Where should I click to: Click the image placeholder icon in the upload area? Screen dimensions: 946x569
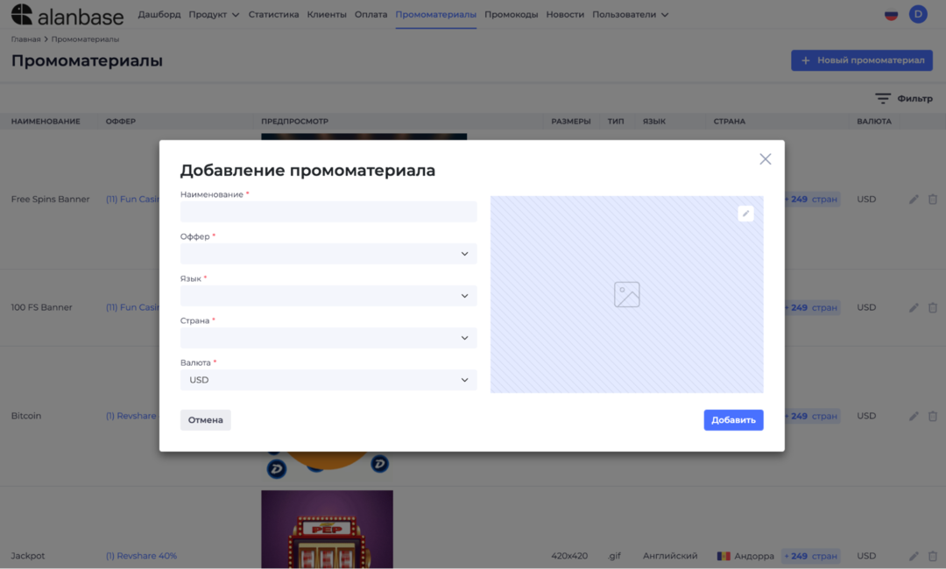pyautogui.click(x=626, y=295)
